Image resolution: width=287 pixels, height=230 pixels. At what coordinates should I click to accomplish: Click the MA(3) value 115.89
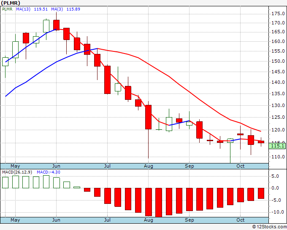tap(73, 9)
